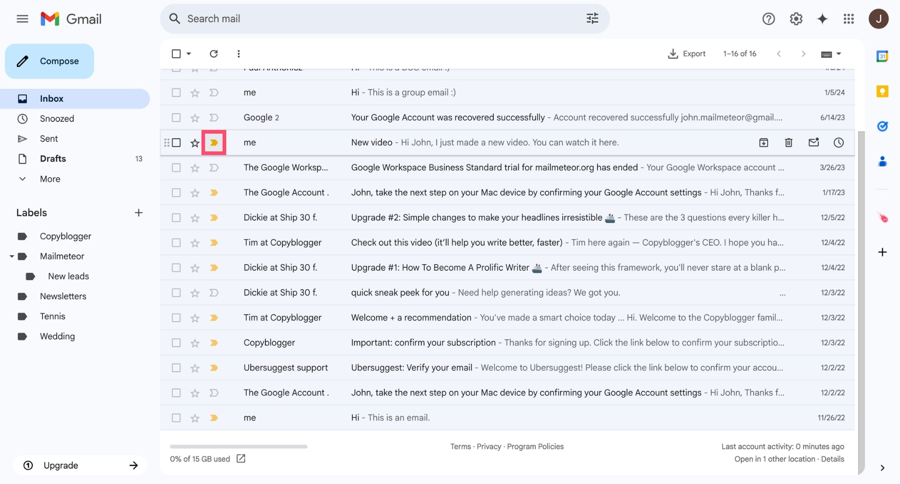Image resolution: width=900 pixels, height=484 pixels.
Task: Click the email list vertical scrollbar
Action: pos(861,303)
